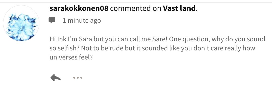Select the comment text starting Hi Ink
Viewport: 272px width, 91px height.
coord(157,48)
